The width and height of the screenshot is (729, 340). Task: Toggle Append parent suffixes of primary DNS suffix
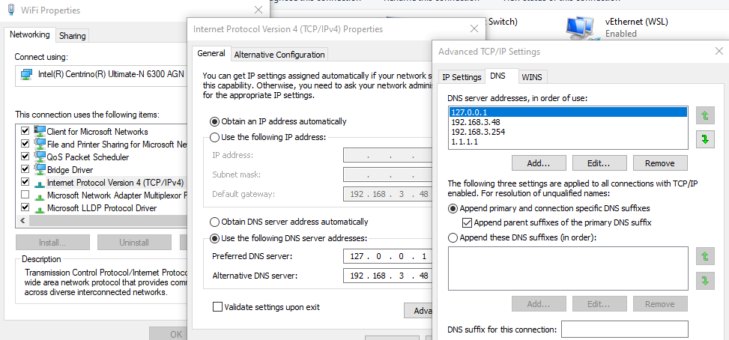pos(467,222)
